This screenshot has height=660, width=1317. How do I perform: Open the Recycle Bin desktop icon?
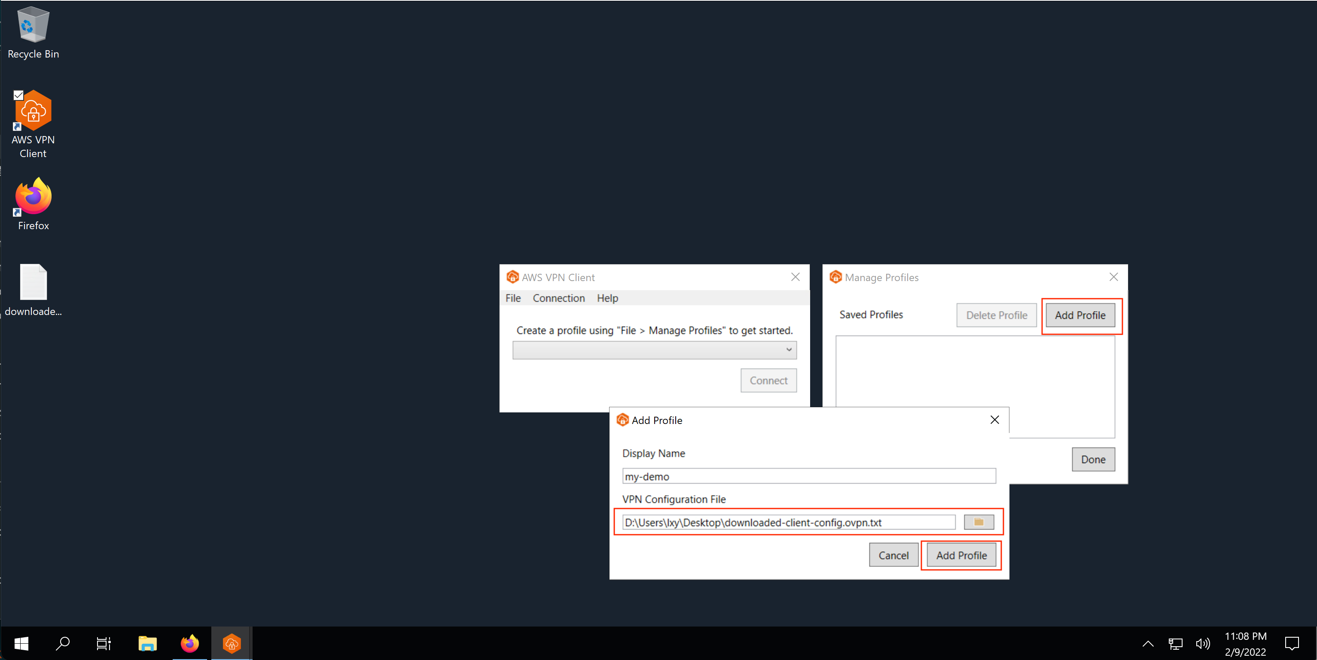point(33,32)
